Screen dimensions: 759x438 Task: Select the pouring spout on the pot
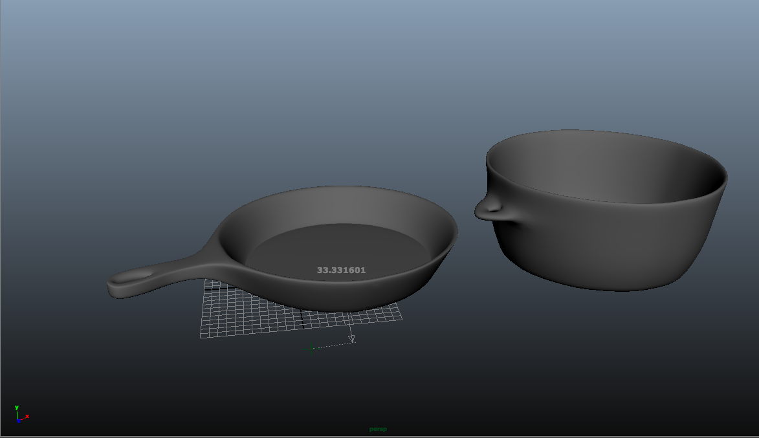point(490,208)
